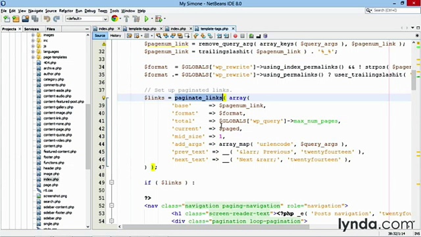Minimize the Projects panel window group
Screen dimensions: 421x237
87,29
